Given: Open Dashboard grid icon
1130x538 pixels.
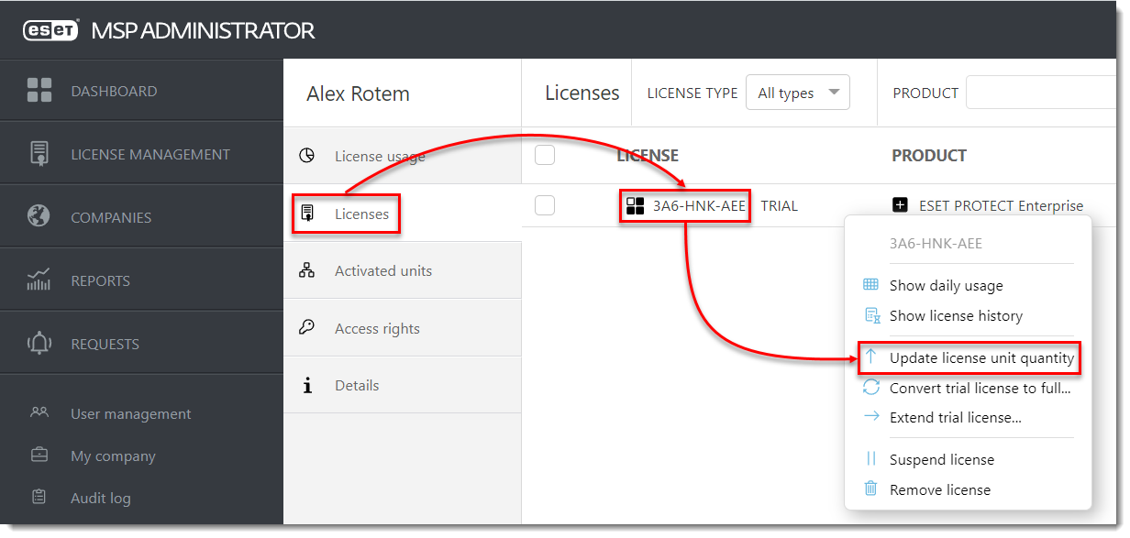Looking at the screenshot, I should pos(39,91).
